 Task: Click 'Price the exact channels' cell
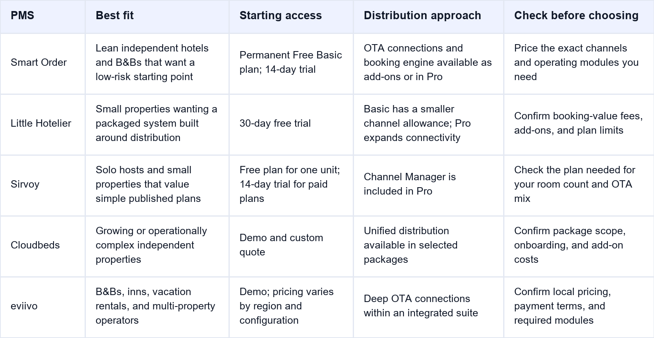pos(579,64)
